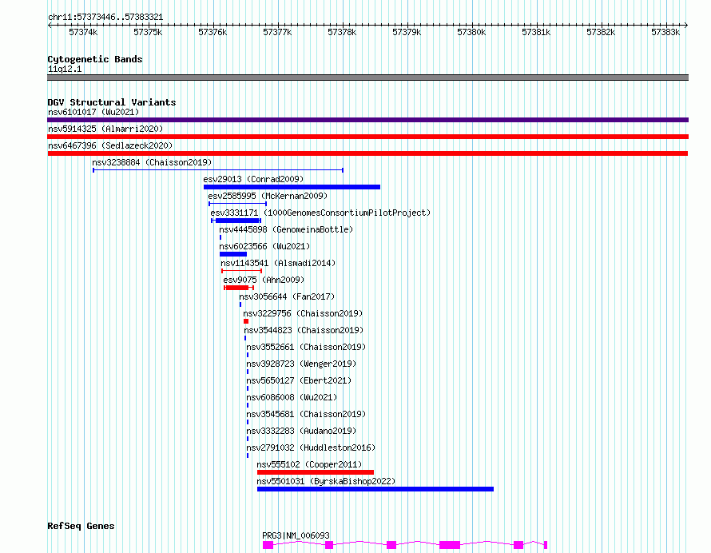Click the ruler's left end arrow
Viewport: 711px width, 553px height.
[50, 25]
